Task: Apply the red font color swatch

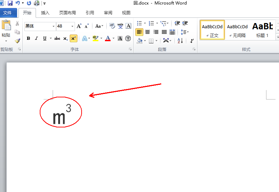Action: click(108, 38)
